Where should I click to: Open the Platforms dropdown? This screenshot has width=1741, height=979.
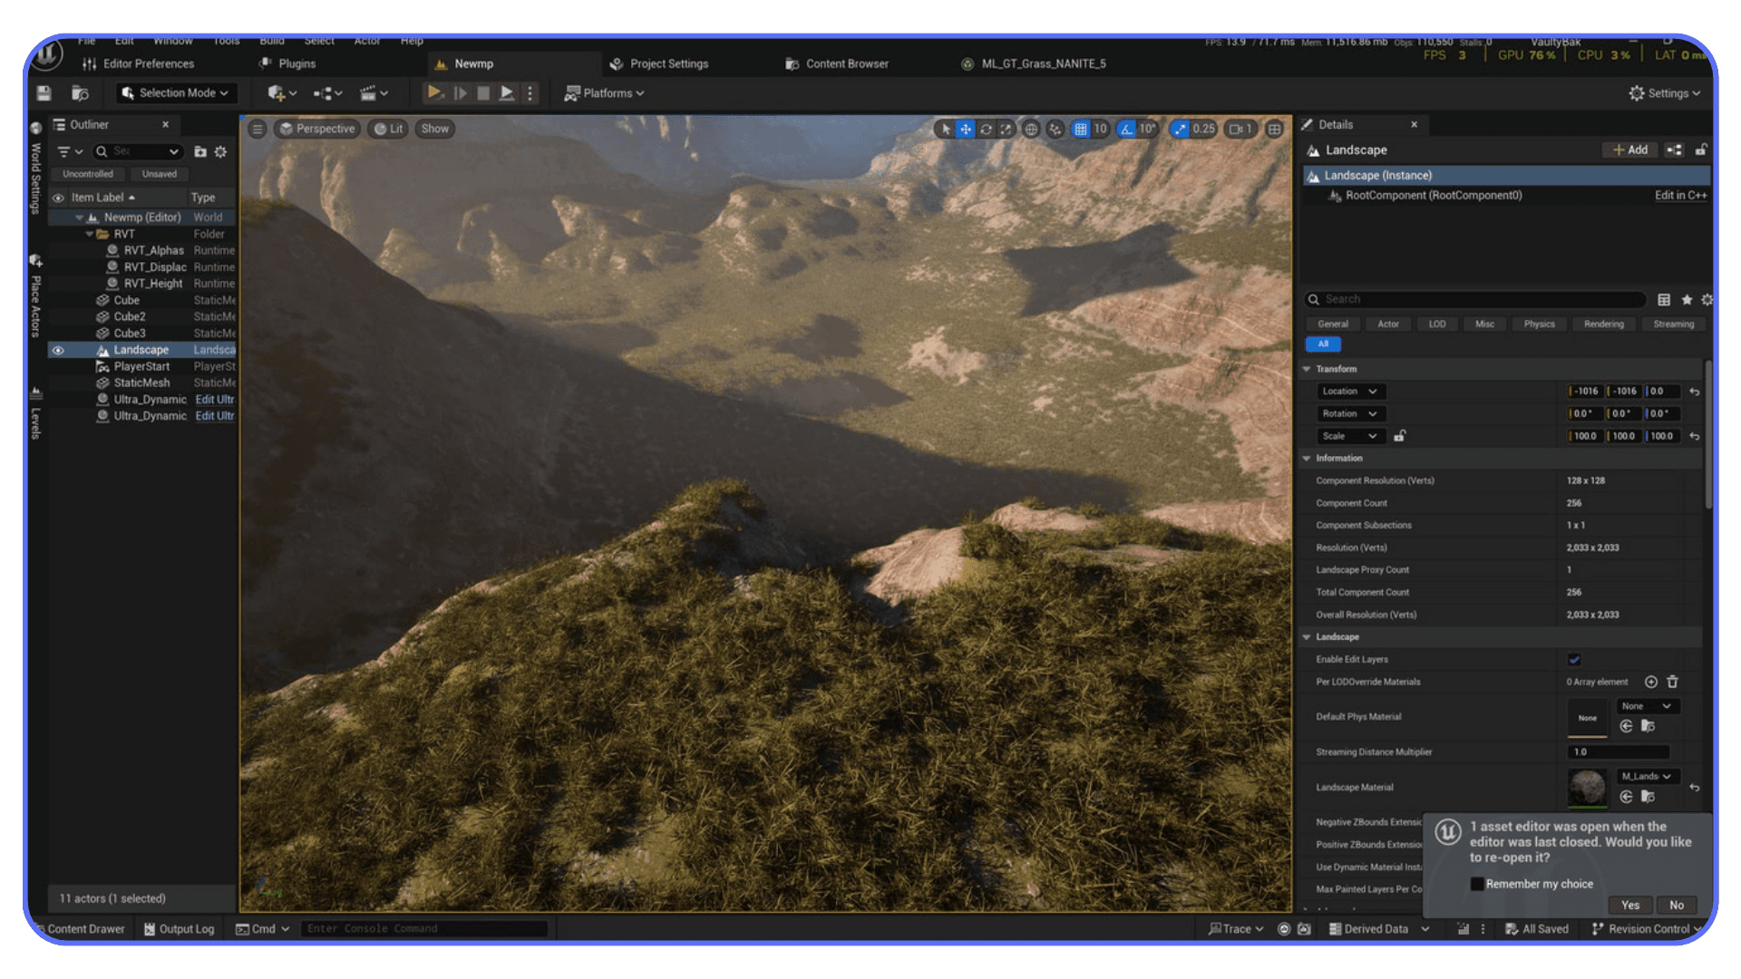(604, 92)
